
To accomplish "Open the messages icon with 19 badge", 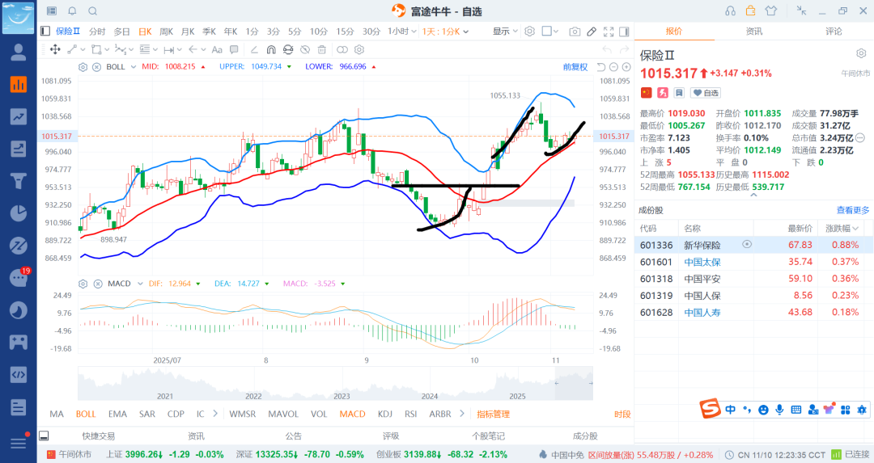I will pyautogui.click(x=18, y=278).
